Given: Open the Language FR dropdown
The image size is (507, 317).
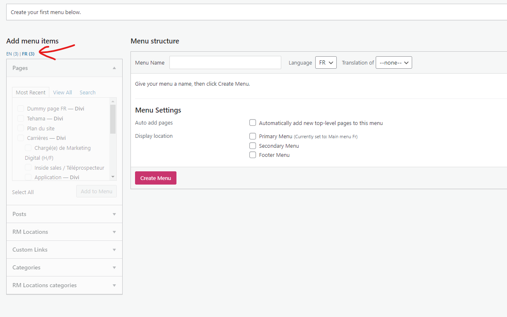Looking at the screenshot, I should tap(326, 62).
